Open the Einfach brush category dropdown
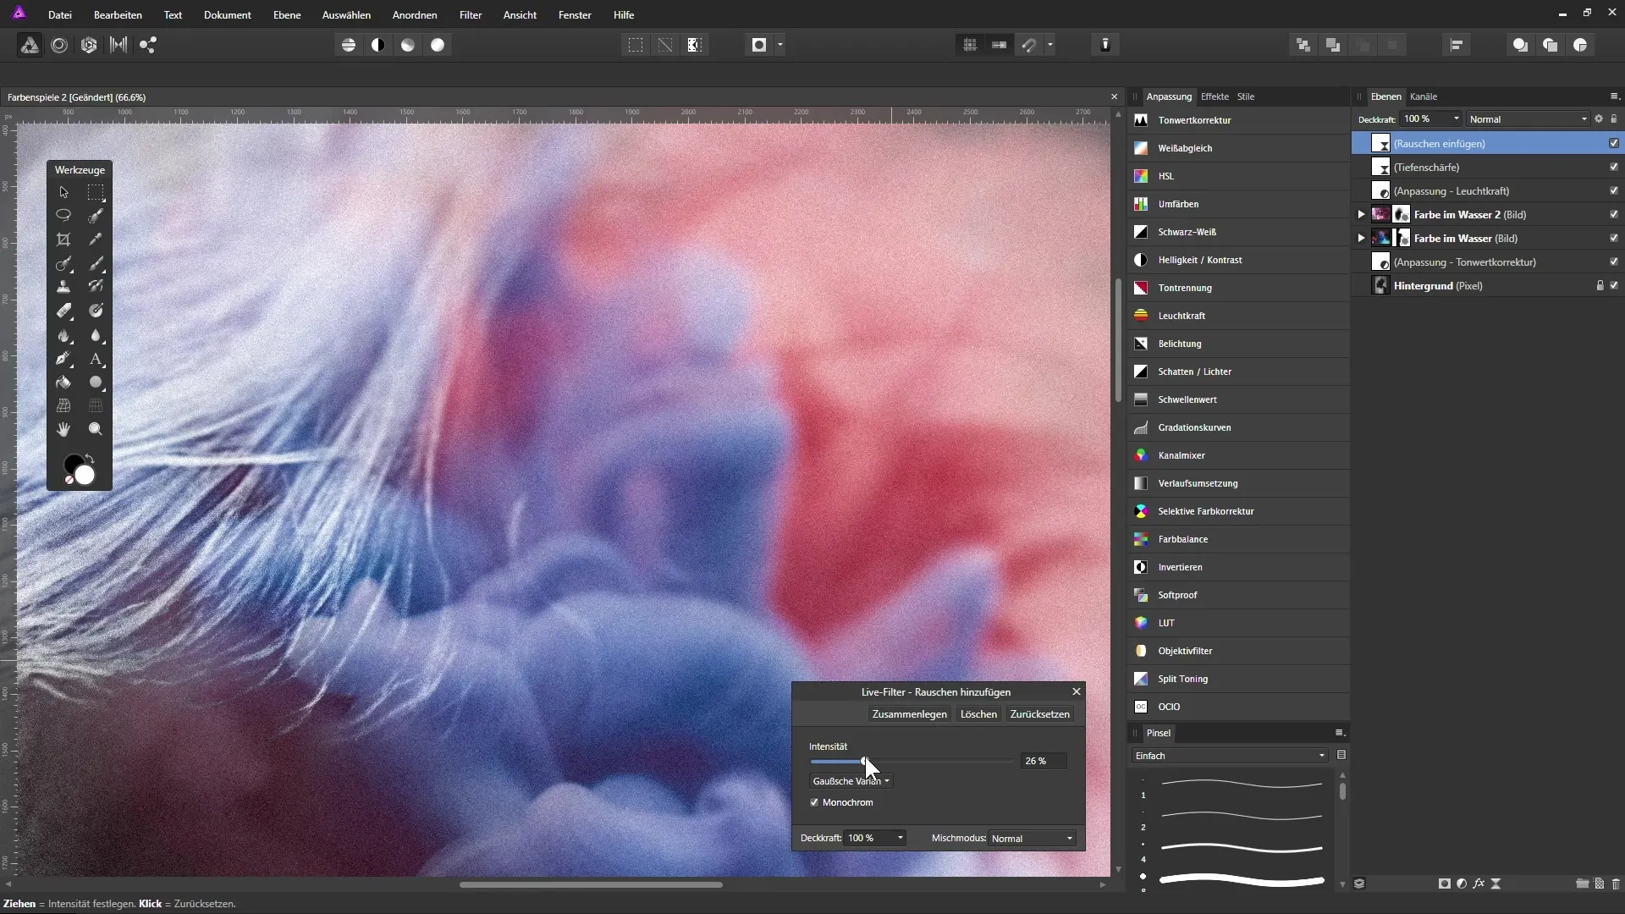1625x914 pixels. click(1230, 756)
